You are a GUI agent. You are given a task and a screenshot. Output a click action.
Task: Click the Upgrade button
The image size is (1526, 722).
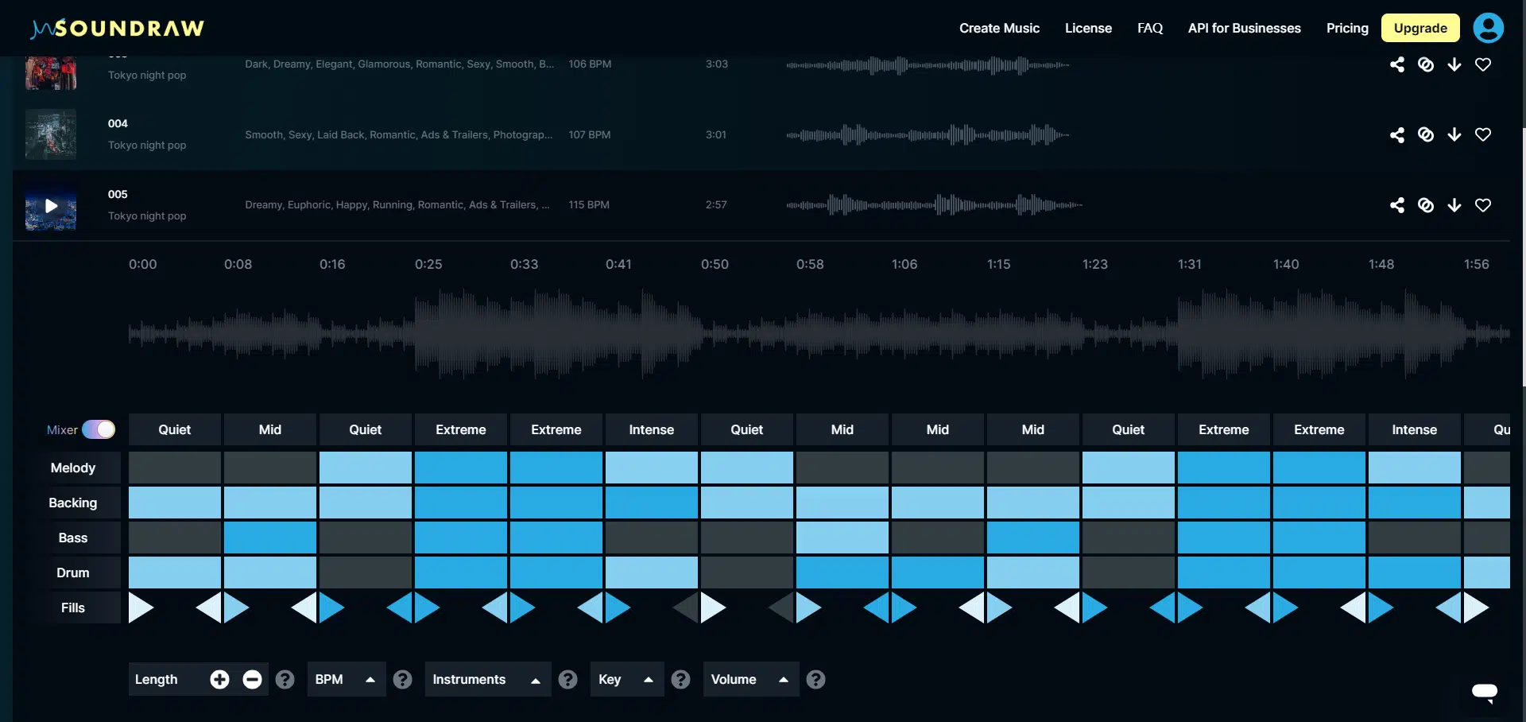[1420, 28]
